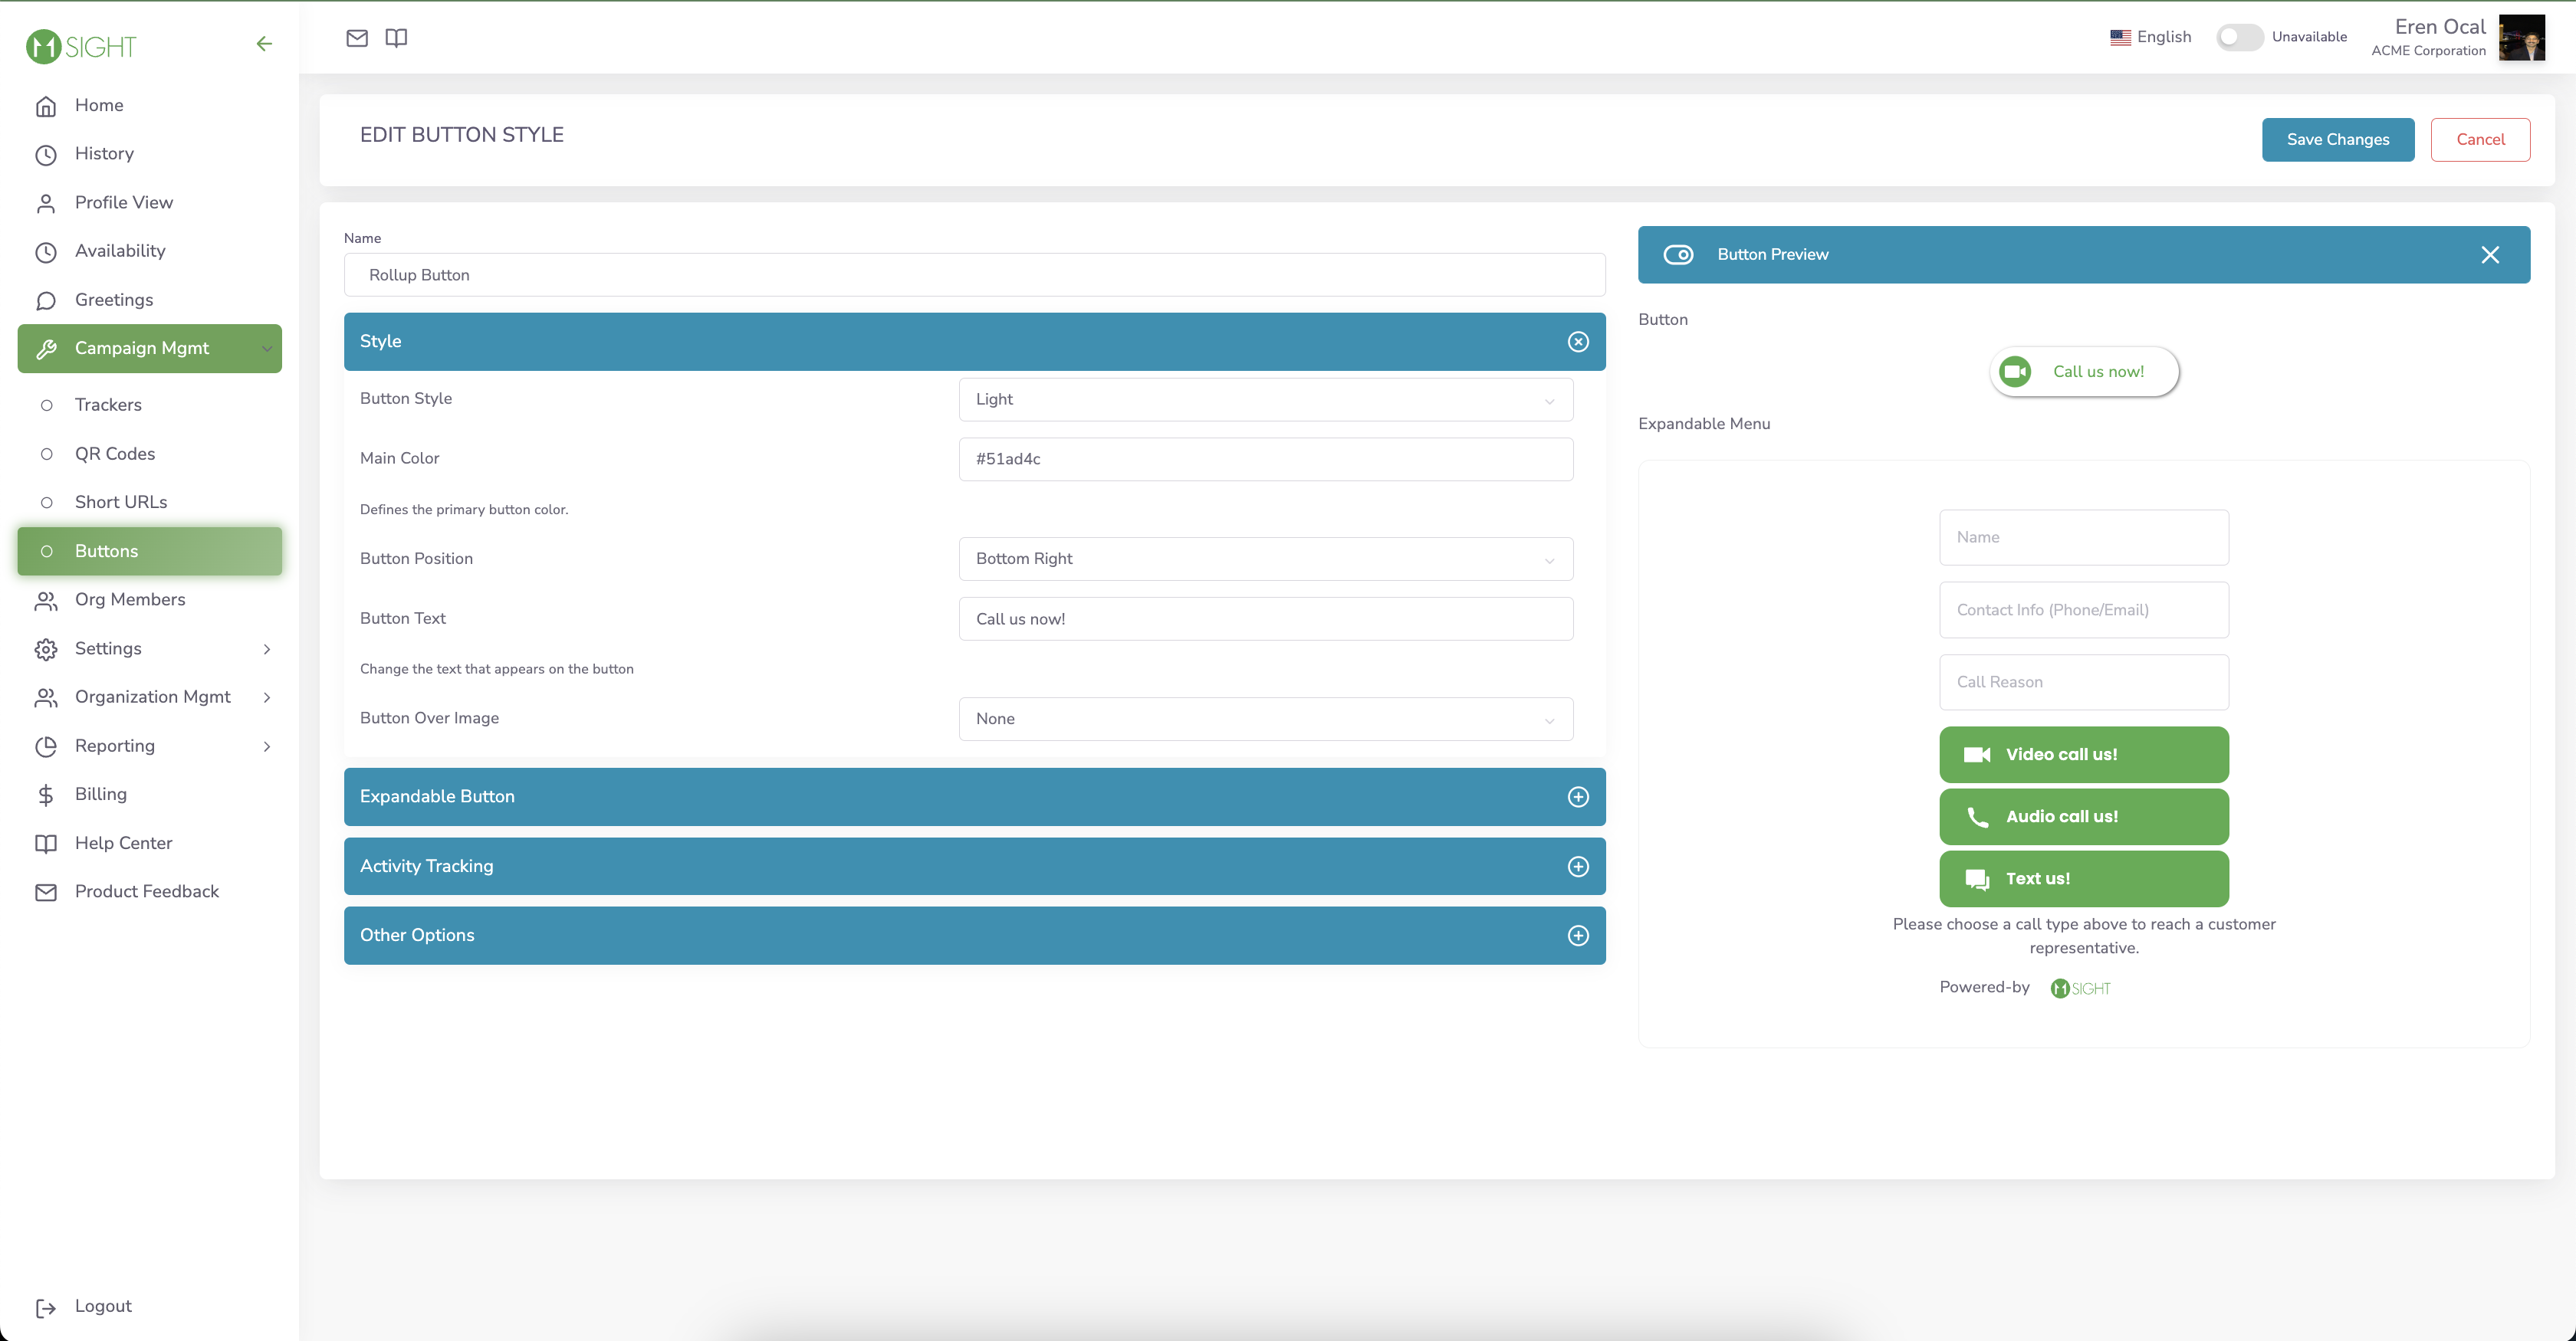Click the MSIGHT logo in sidebar
Image resolution: width=2576 pixels, height=1341 pixels.
[x=81, y=46]
